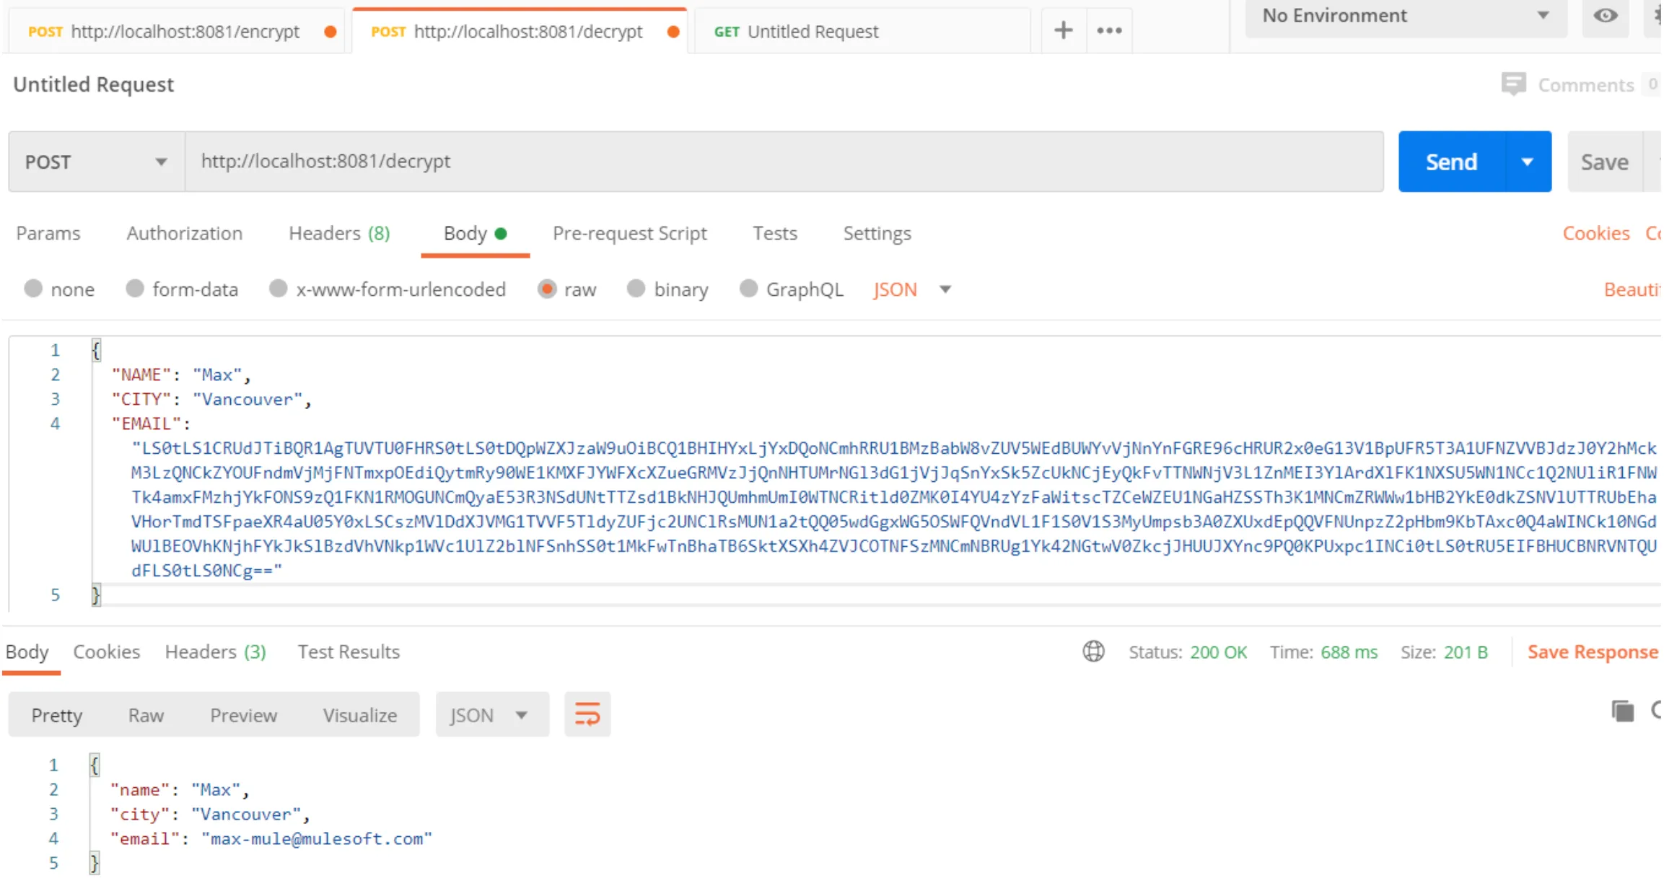Click the "CITY": "Vancouver" request line

point(211,399)
